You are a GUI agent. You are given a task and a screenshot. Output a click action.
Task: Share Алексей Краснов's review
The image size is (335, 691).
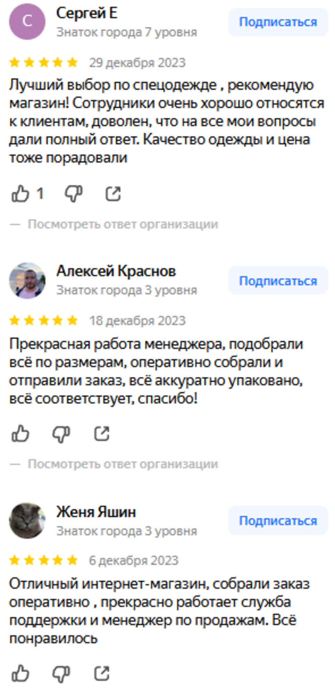(x=102, y=434)
